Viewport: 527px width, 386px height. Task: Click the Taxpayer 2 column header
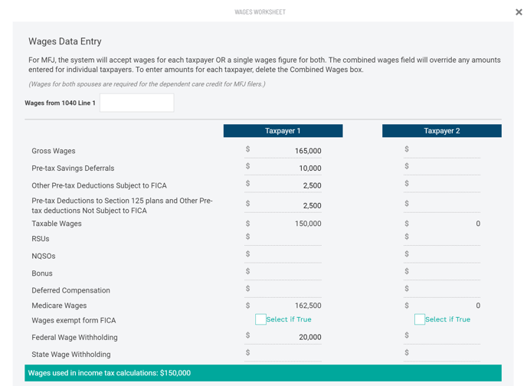[442, 131]
